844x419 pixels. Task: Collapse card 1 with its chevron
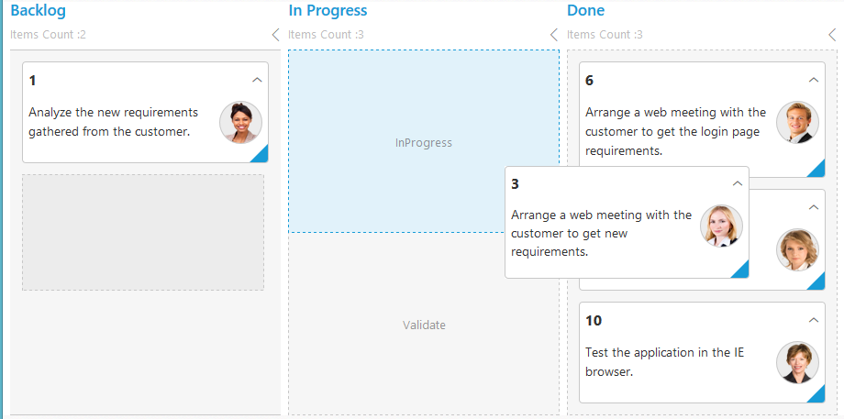tap(257, 80)
